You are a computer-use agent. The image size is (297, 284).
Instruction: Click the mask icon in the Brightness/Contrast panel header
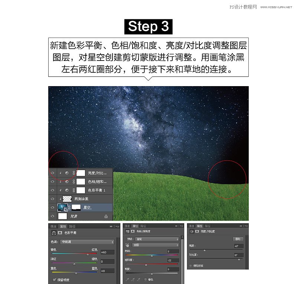(197, 231)
